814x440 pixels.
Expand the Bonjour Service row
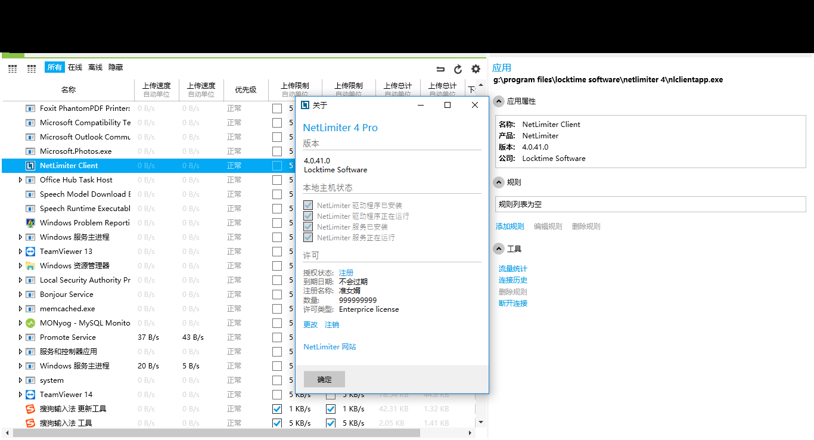[x=20, y=295]
